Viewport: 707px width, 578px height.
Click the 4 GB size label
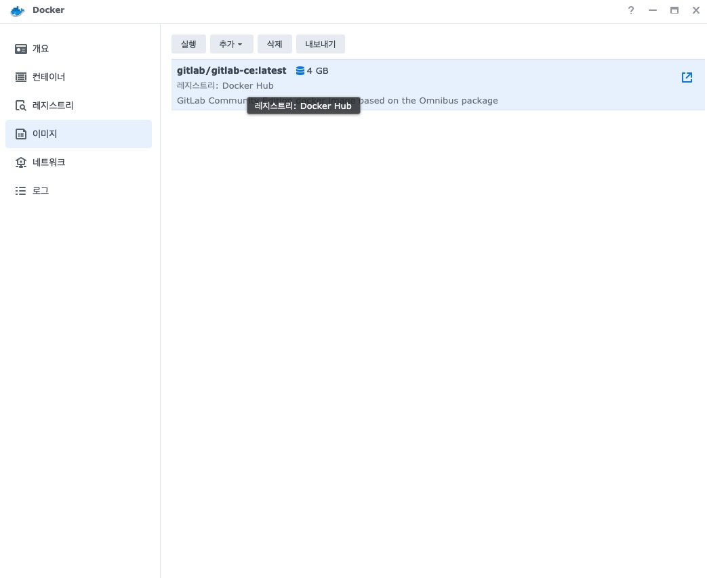tap(317, 70)
